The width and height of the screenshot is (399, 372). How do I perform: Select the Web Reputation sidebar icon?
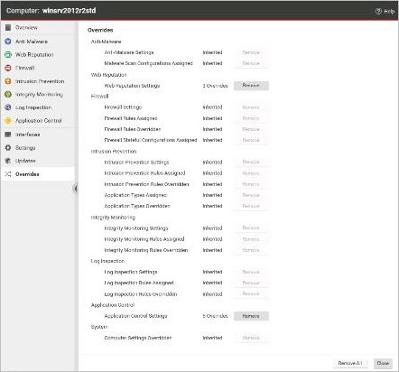(8, 55)
